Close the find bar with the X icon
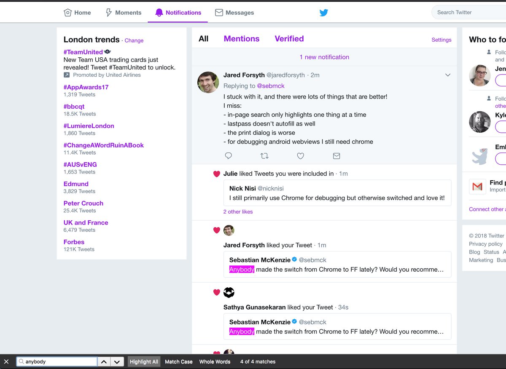The image size is (506, 369). (x=6, y=361)
